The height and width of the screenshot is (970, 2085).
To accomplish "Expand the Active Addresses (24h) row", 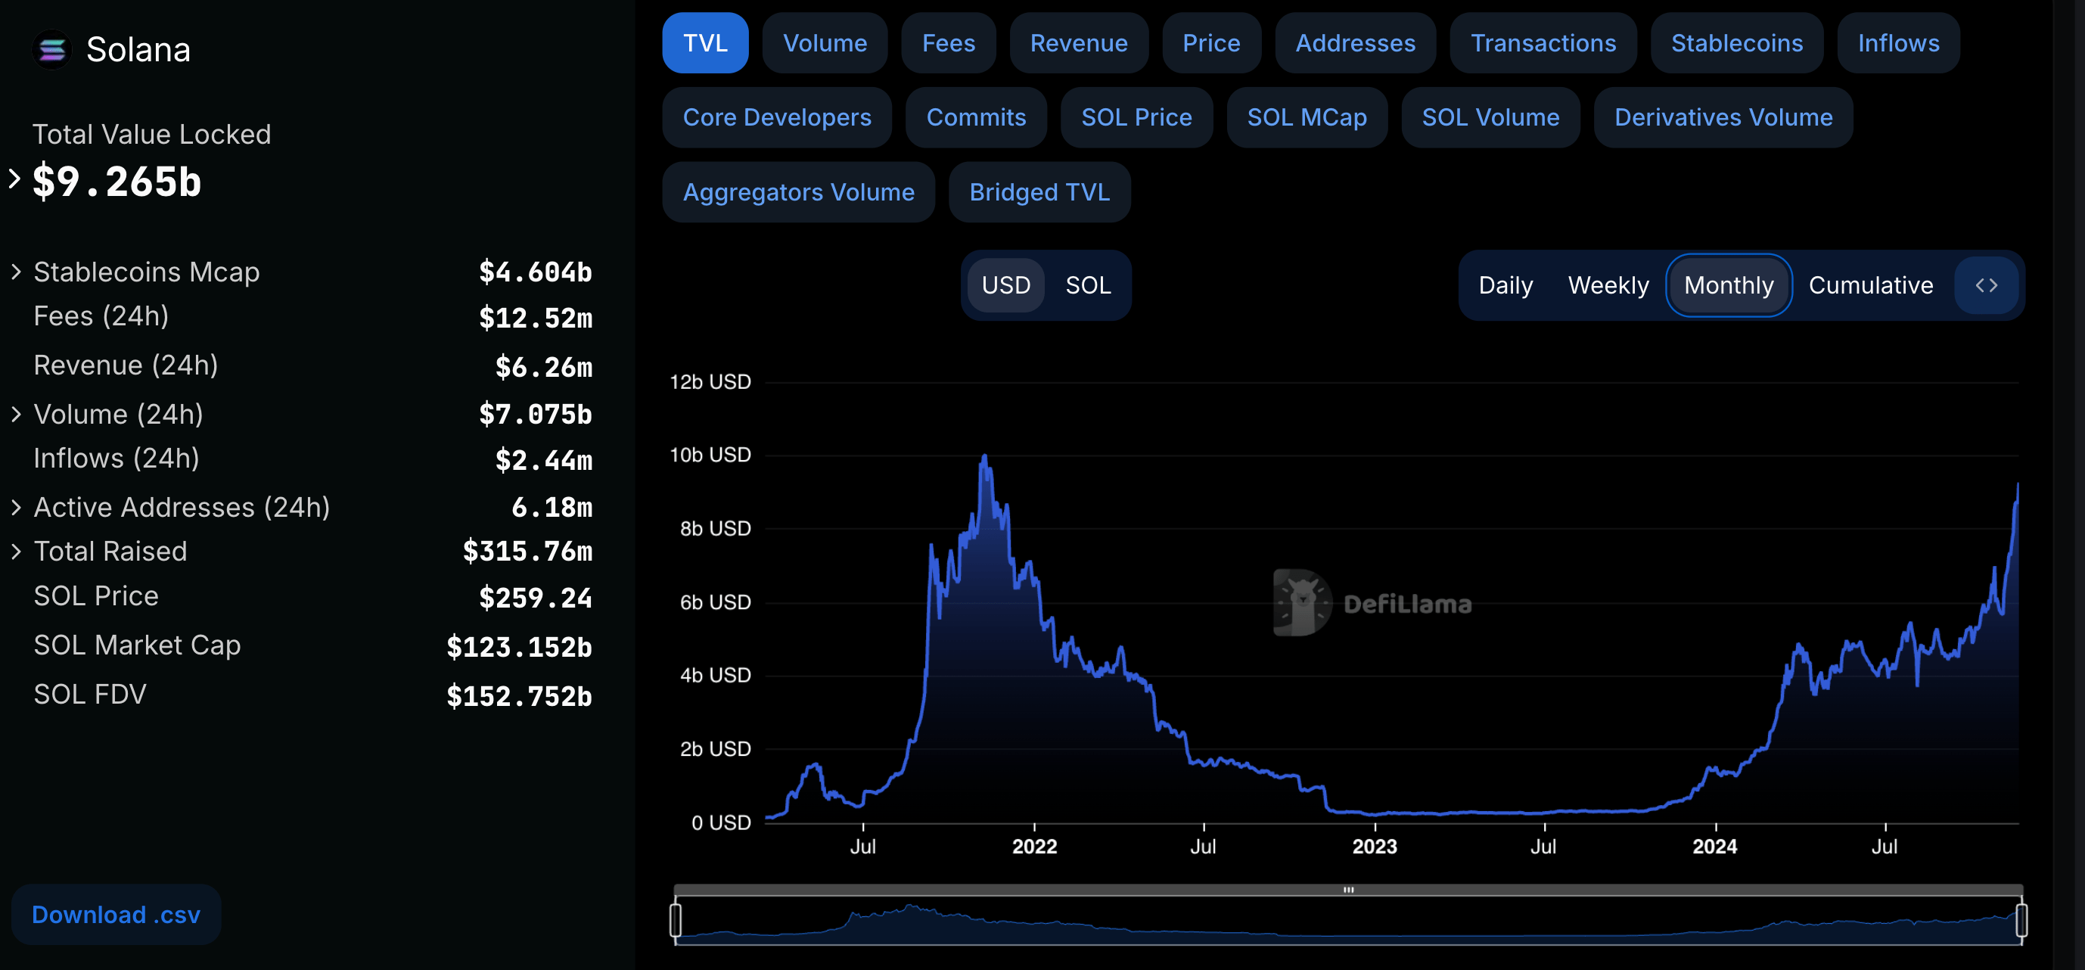I will pos(16,508).
